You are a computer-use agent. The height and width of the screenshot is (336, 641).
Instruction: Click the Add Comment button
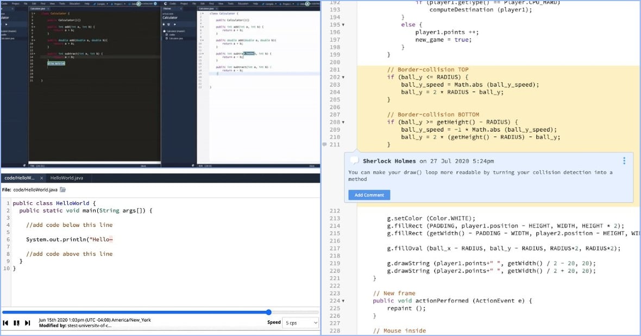369,195
